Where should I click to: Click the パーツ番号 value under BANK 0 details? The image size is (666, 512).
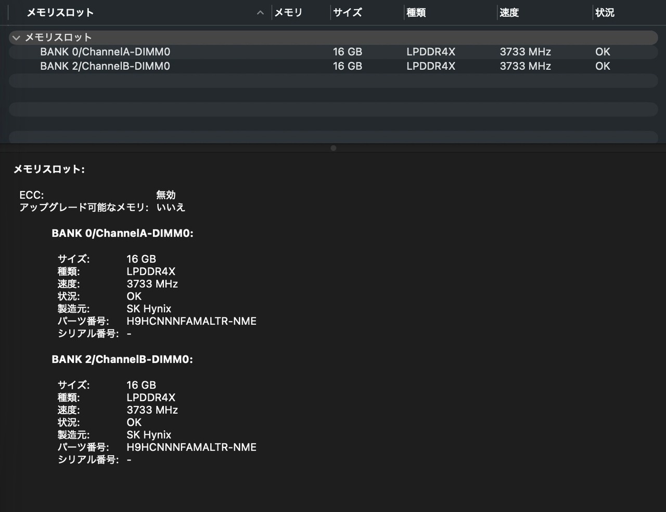191,321
